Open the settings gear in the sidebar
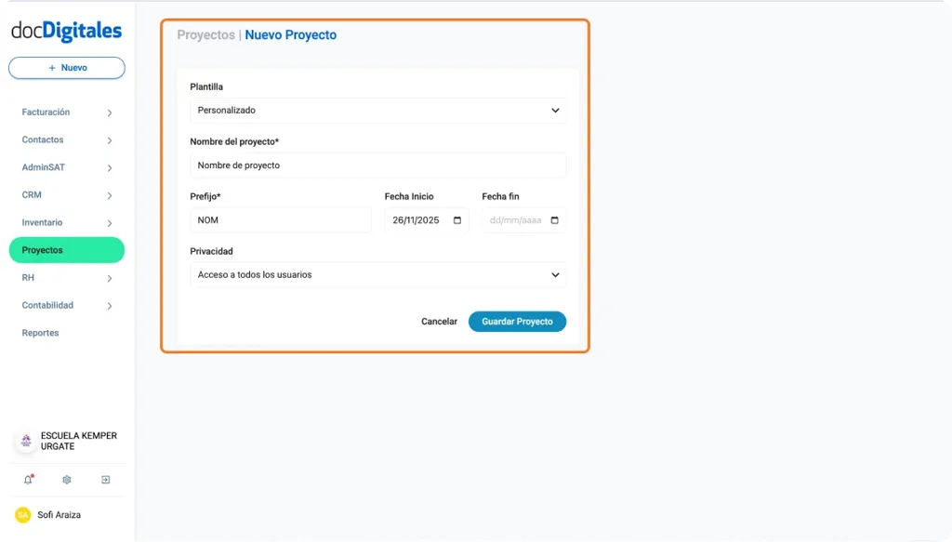This screenshot has height=542, width=952. [66, 479]
